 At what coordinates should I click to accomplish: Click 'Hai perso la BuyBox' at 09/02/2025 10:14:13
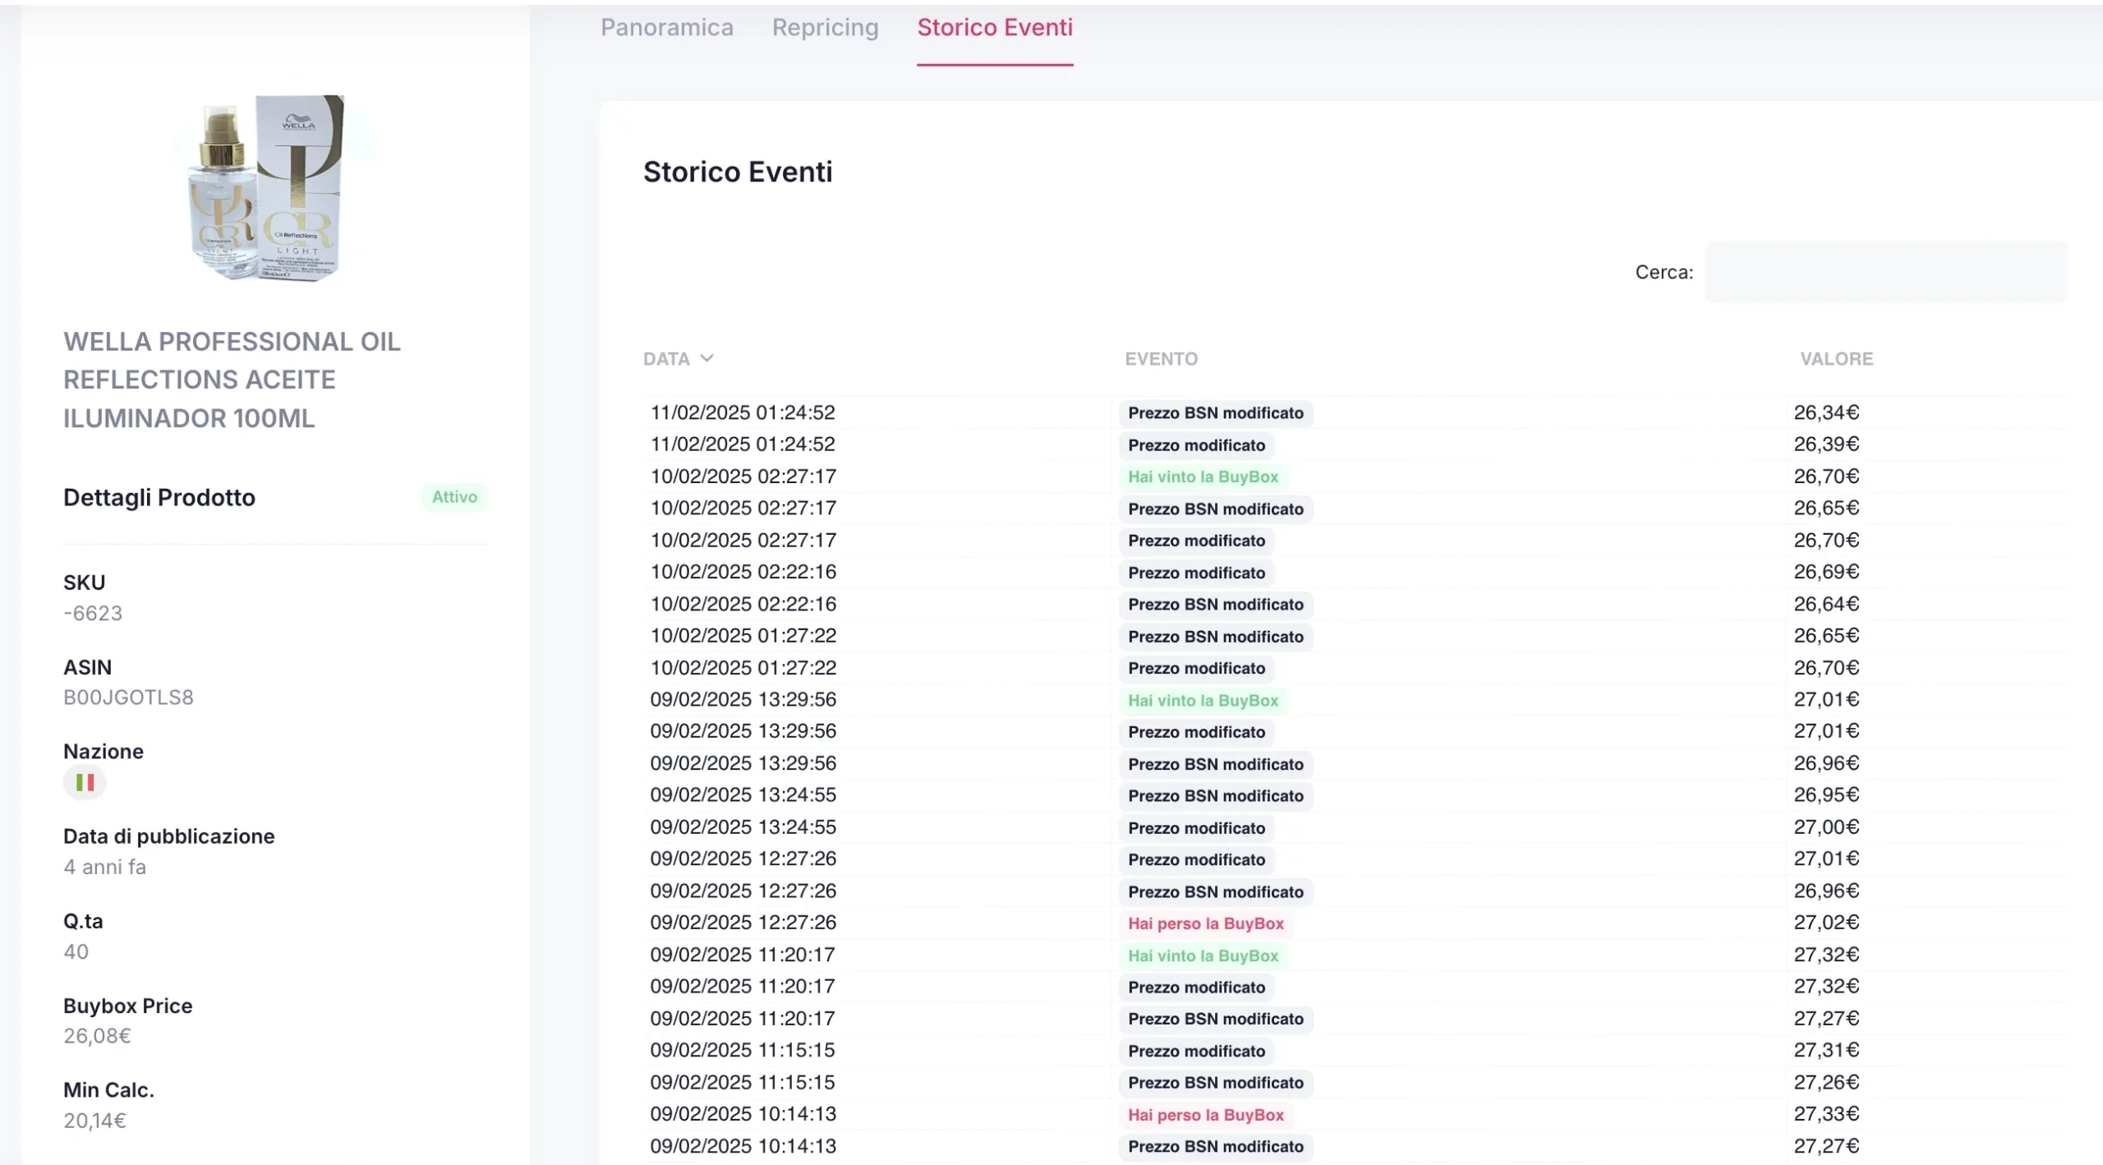point(1205,1115)
